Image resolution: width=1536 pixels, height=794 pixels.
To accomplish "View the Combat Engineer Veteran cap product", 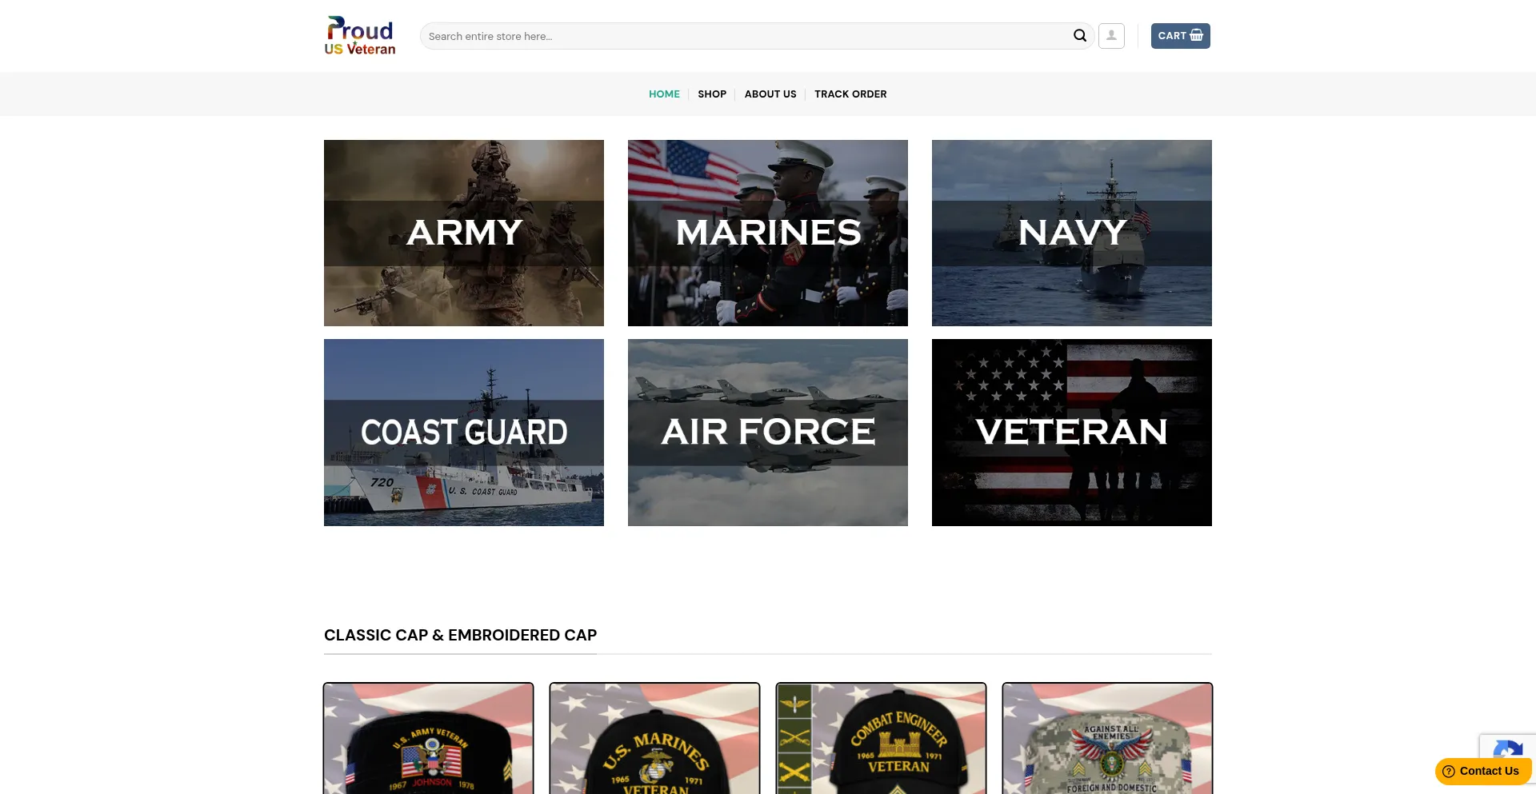I will click(x=881, y=739).
